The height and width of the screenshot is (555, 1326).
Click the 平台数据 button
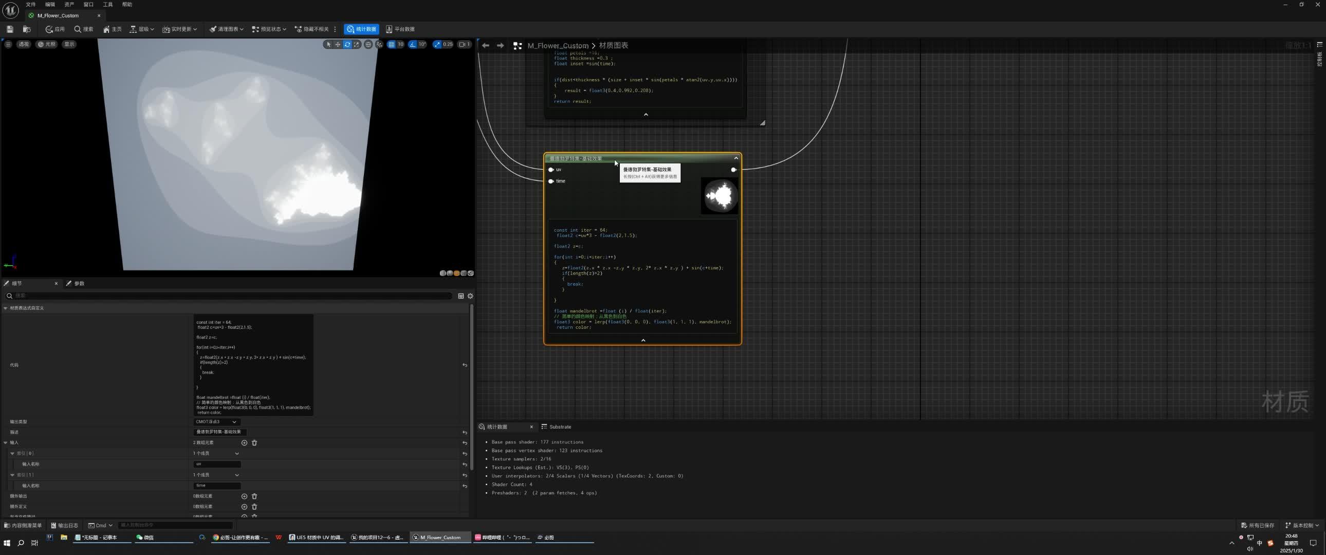(400, 29)
